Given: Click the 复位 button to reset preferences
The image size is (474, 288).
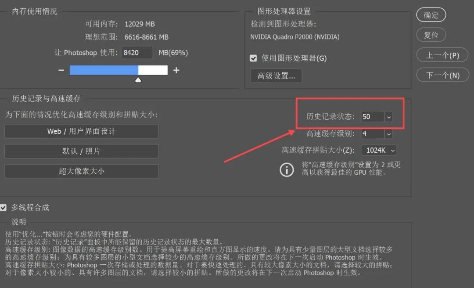Looking at the screenshot, I should point(431,35).
